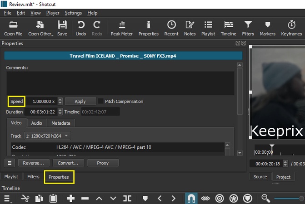Switch to bottom Filters tab

tap(33, 177)
